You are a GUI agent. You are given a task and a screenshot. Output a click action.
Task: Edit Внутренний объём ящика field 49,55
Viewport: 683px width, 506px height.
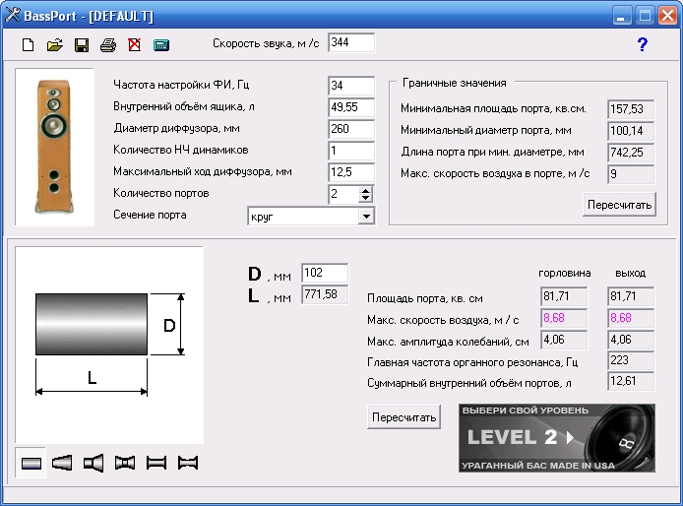pyautogui.click(x=351, y=107)
